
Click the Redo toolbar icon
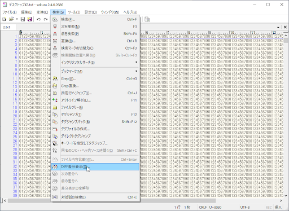(45, 19)
